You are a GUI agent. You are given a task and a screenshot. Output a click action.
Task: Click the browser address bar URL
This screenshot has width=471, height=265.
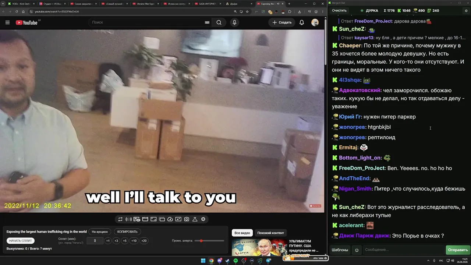click(57, 11)
